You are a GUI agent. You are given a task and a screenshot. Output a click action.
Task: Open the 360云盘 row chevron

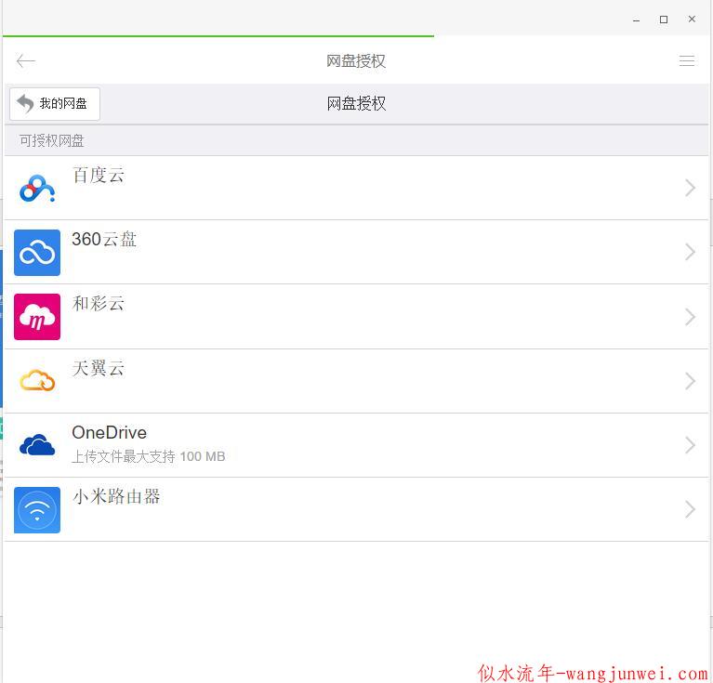click(690, 252)
